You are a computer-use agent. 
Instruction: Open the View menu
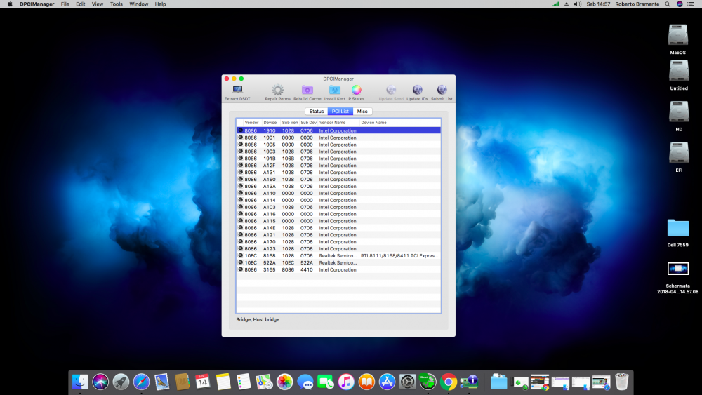(x=98, y=4)
